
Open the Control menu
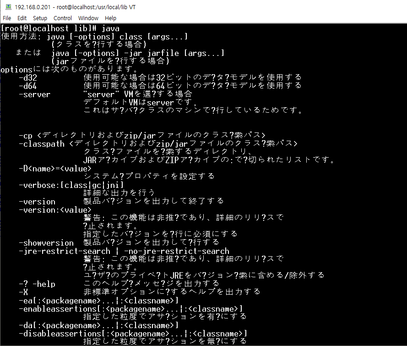pyautogui.click(x=63, y=18)
